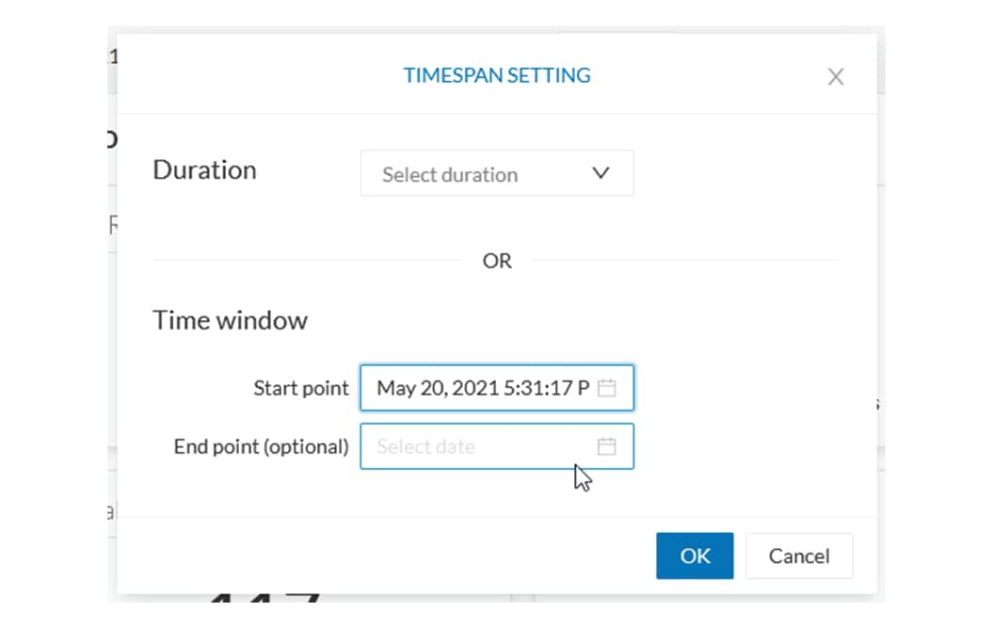
Task: Expand the Select duration dropdown arrow
Action: [x=601, y=173]
